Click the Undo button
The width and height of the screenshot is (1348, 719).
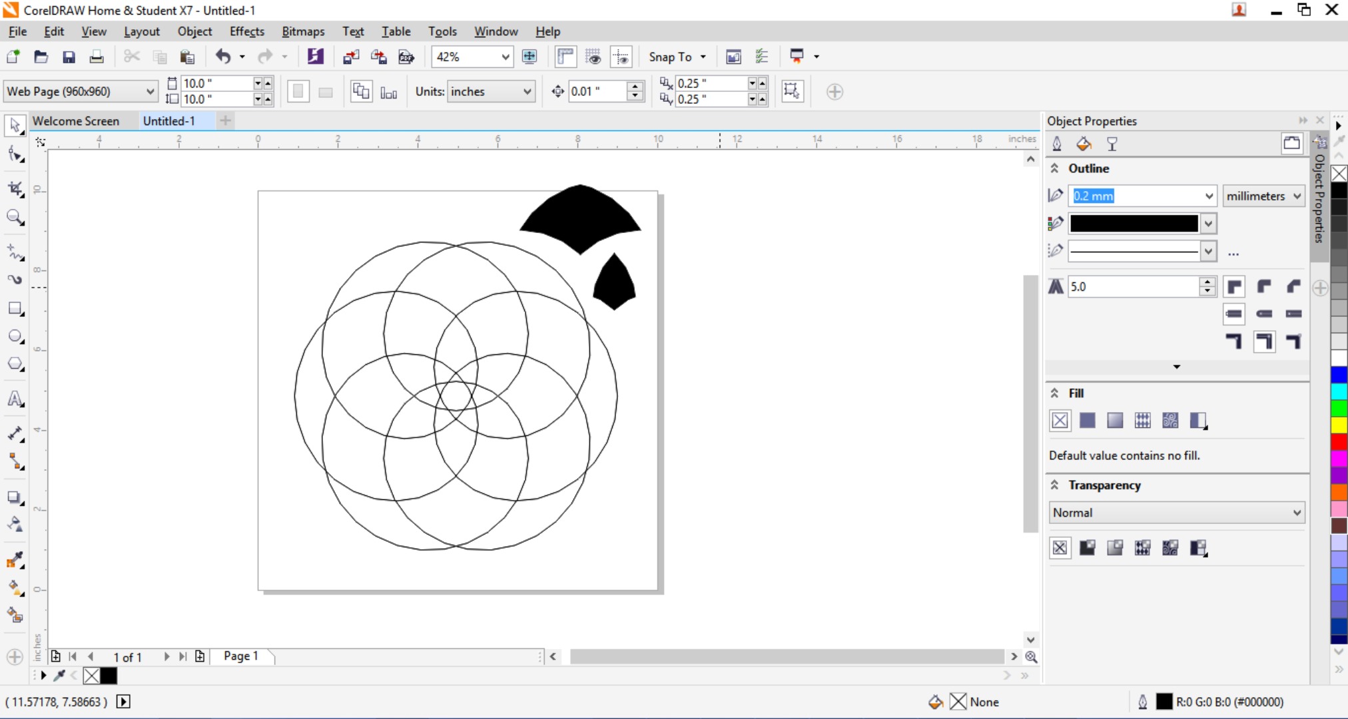pos(224,57)
